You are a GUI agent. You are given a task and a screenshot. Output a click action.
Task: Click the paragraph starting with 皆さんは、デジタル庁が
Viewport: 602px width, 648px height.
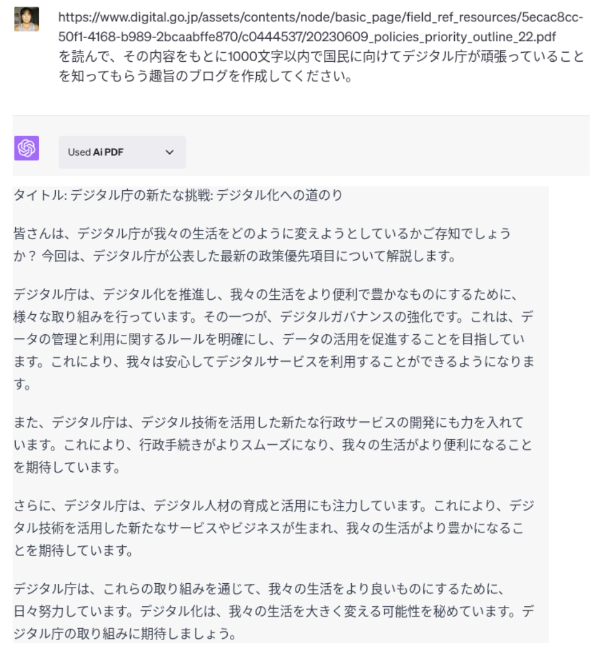(262, 245)
